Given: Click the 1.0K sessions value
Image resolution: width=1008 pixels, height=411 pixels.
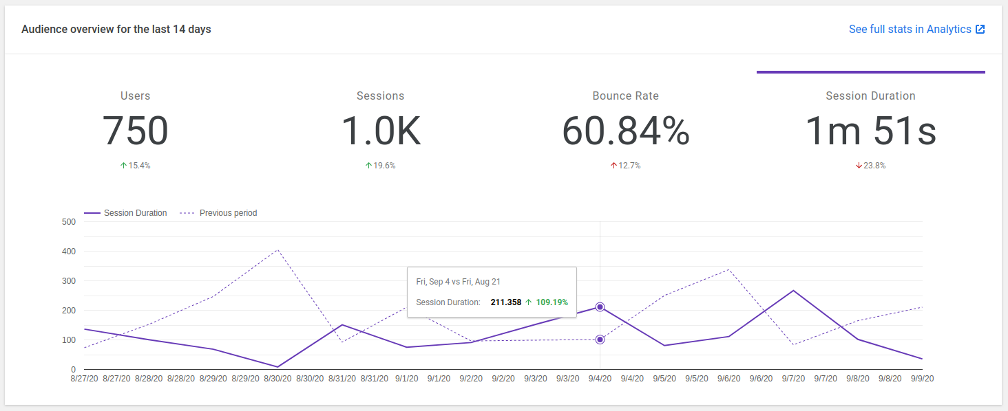Looking at the screenshot, I should (381, 131).
